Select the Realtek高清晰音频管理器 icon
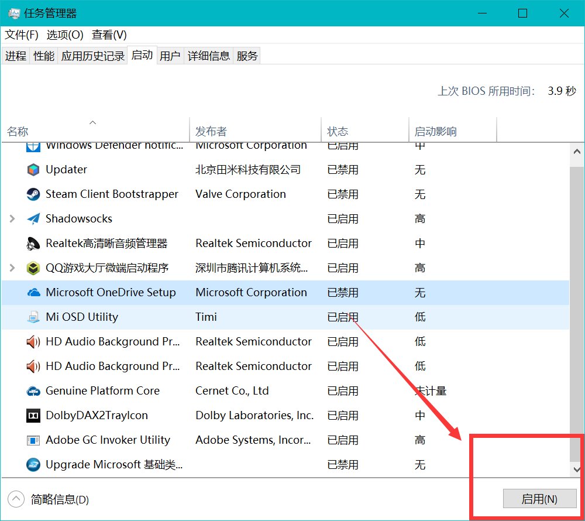 33,243
